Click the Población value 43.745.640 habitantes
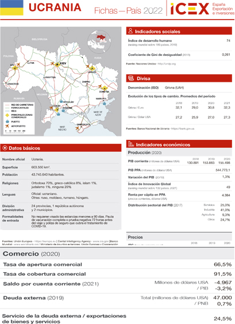 coord(48,174)
